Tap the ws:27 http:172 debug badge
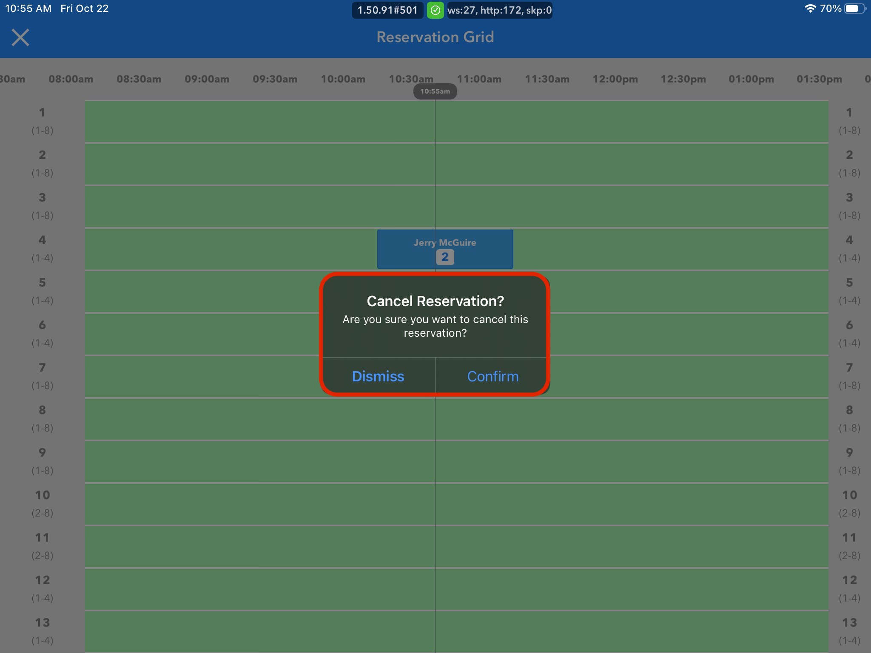 pyautogui.click(x=499, y=10)
